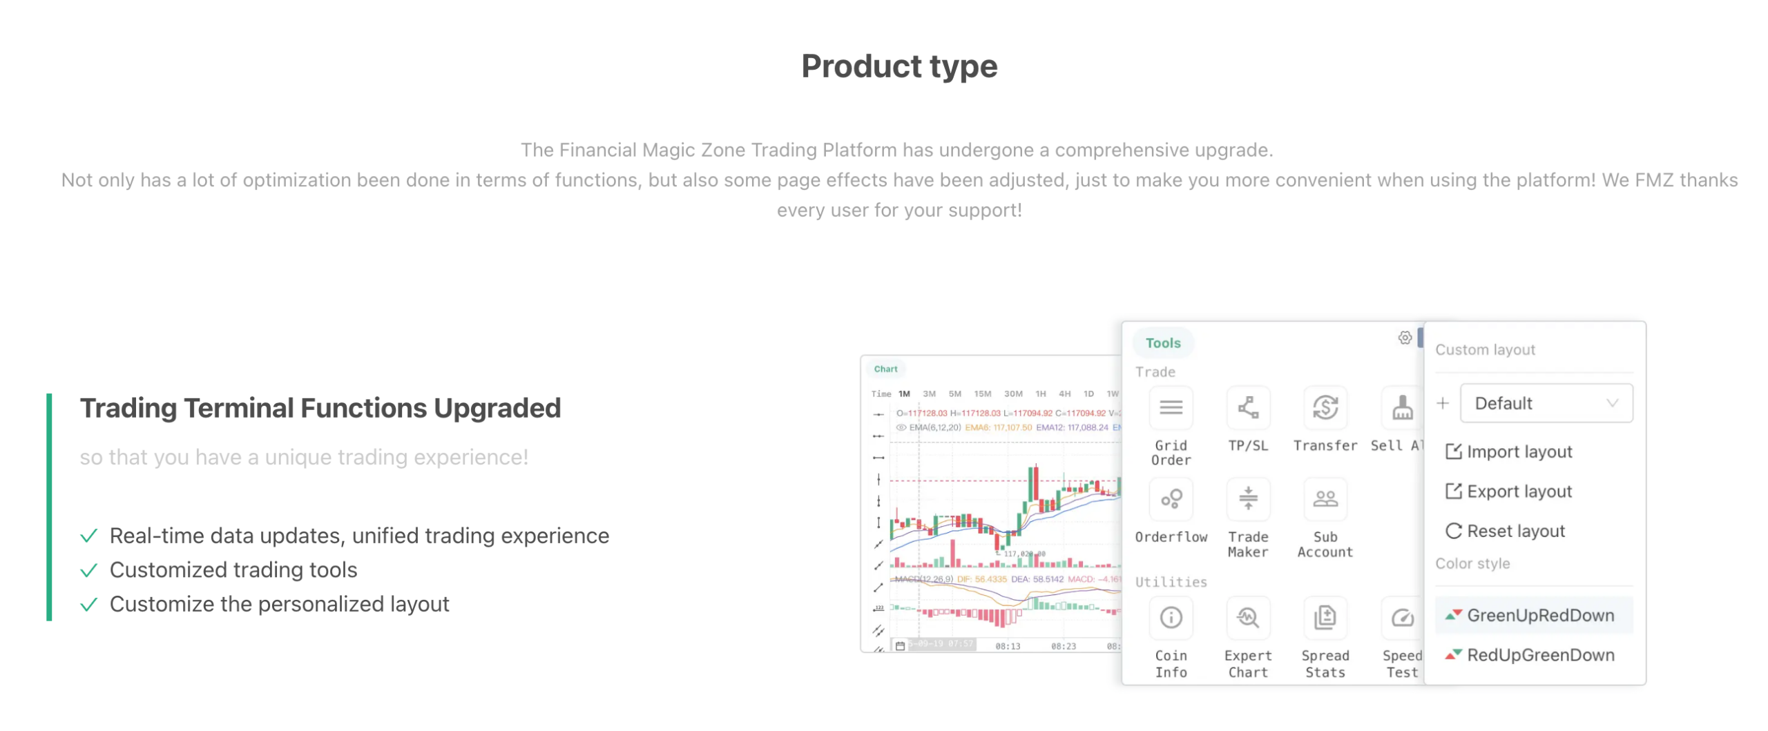1768x731 pixels.
Task: Open the Transfer tool
Action: pyautogui.click(x=1325, y=409)
